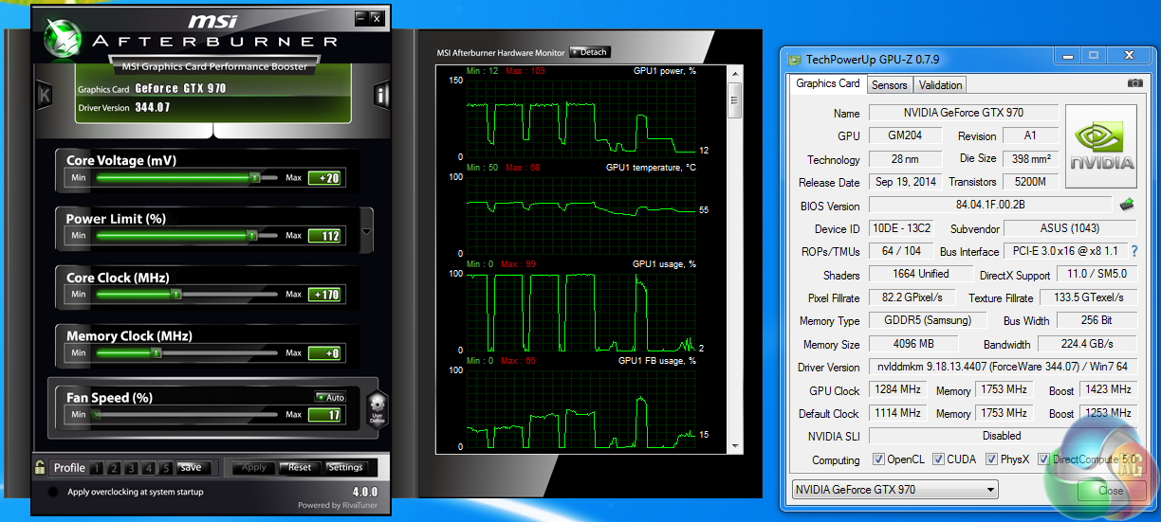Click the Apply button in Afterburner
Image resolution: width=1161 pixels, height=522 pixels.
click(254, 468)
